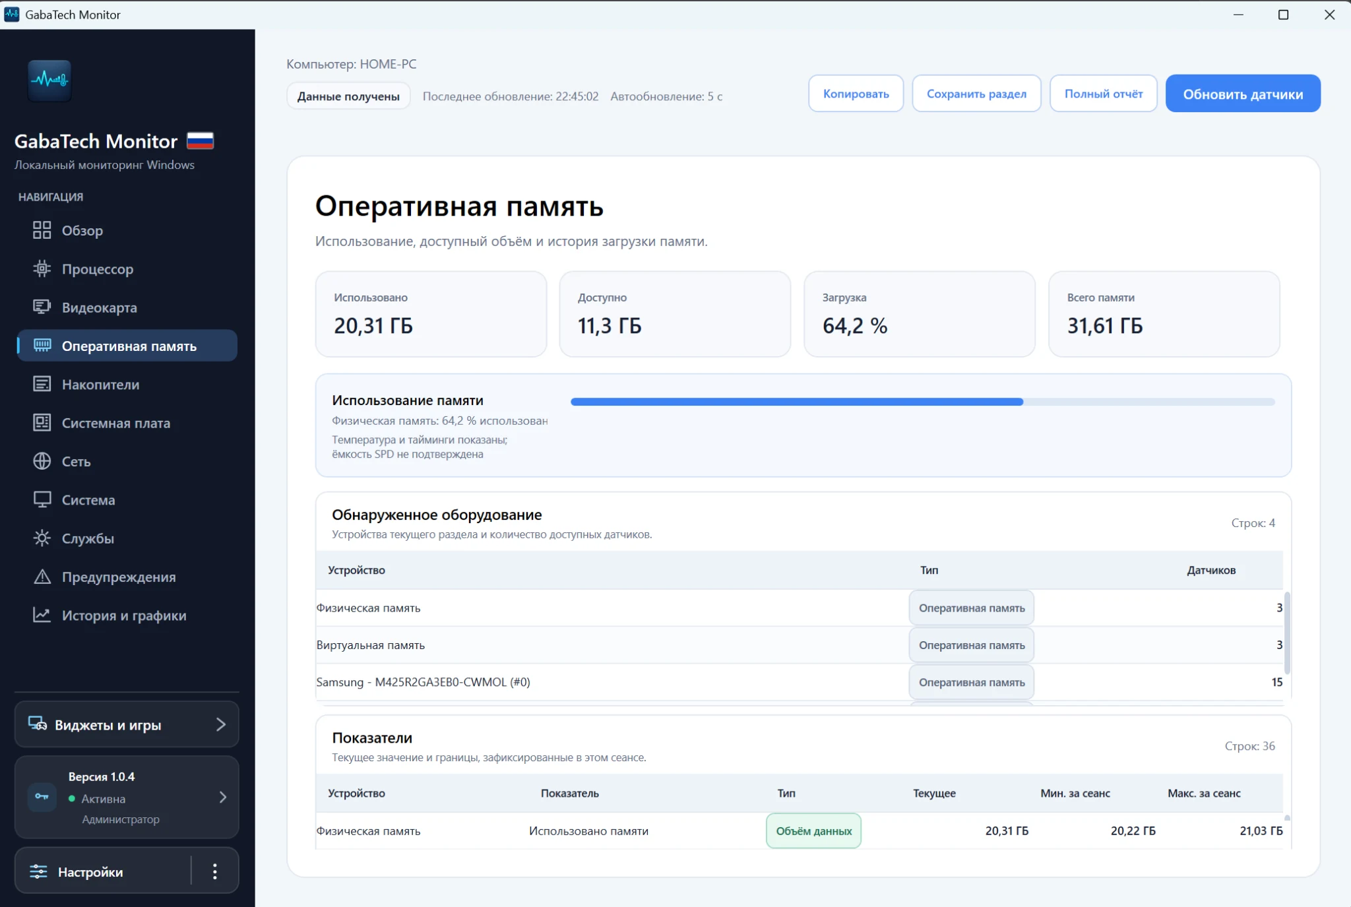Click the GabaTech Monitor pulse logo
Viewport: 1351px width, 907px height.
(x=49, y=80)
